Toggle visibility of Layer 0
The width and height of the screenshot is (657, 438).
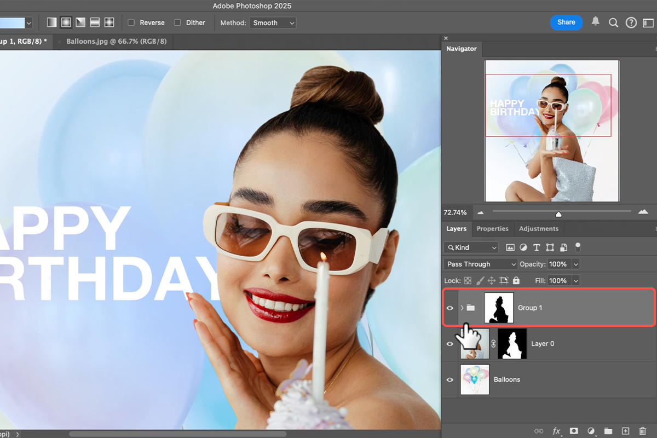tap(449, 343)
